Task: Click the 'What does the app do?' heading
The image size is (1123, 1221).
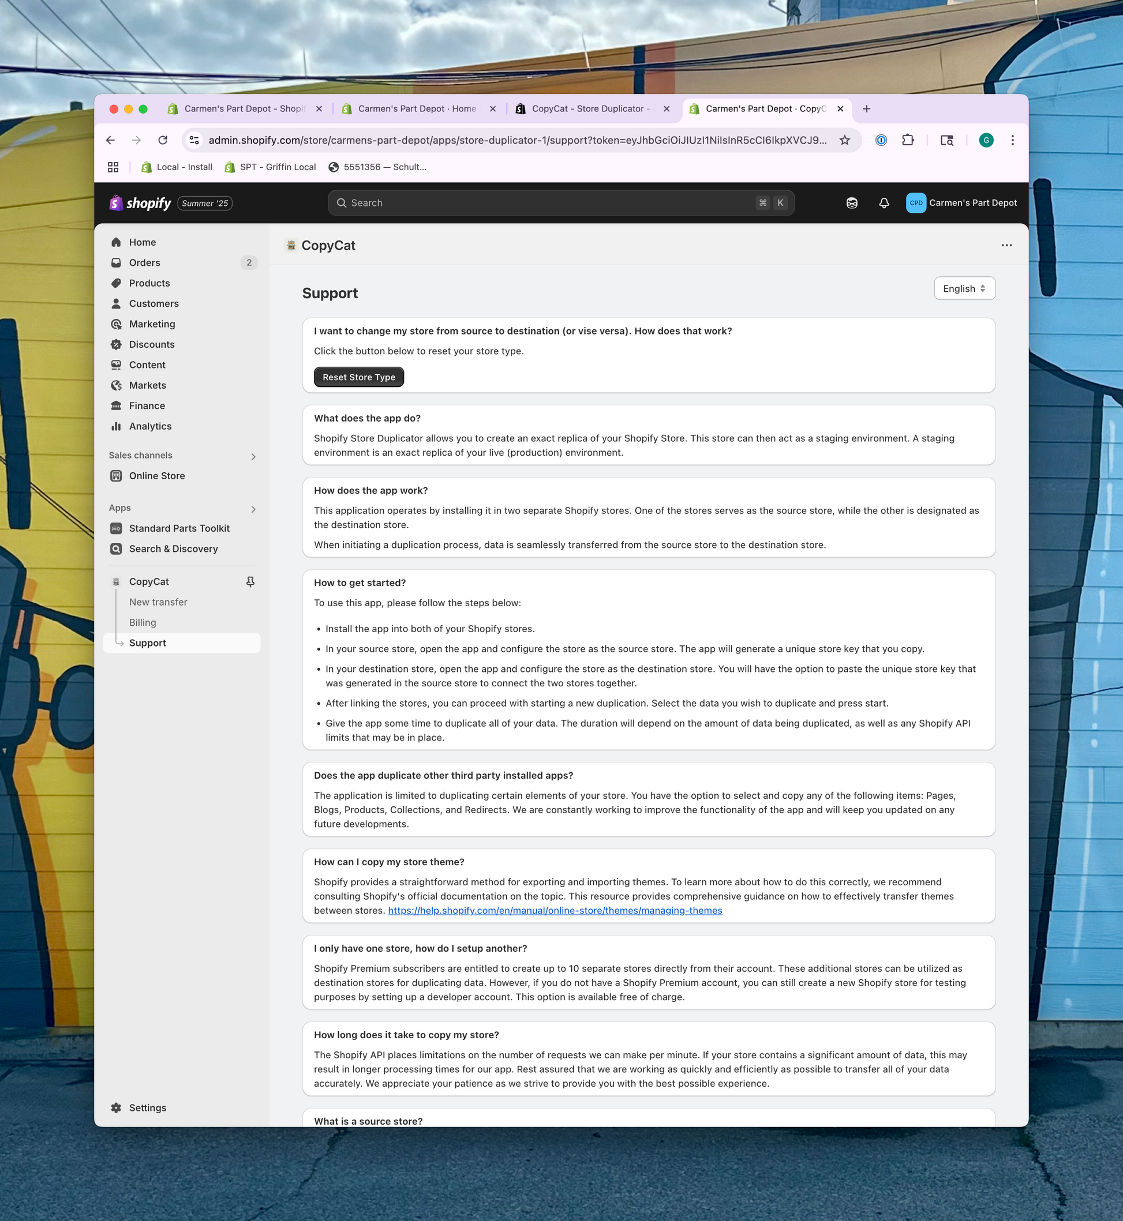Action: 367,419
